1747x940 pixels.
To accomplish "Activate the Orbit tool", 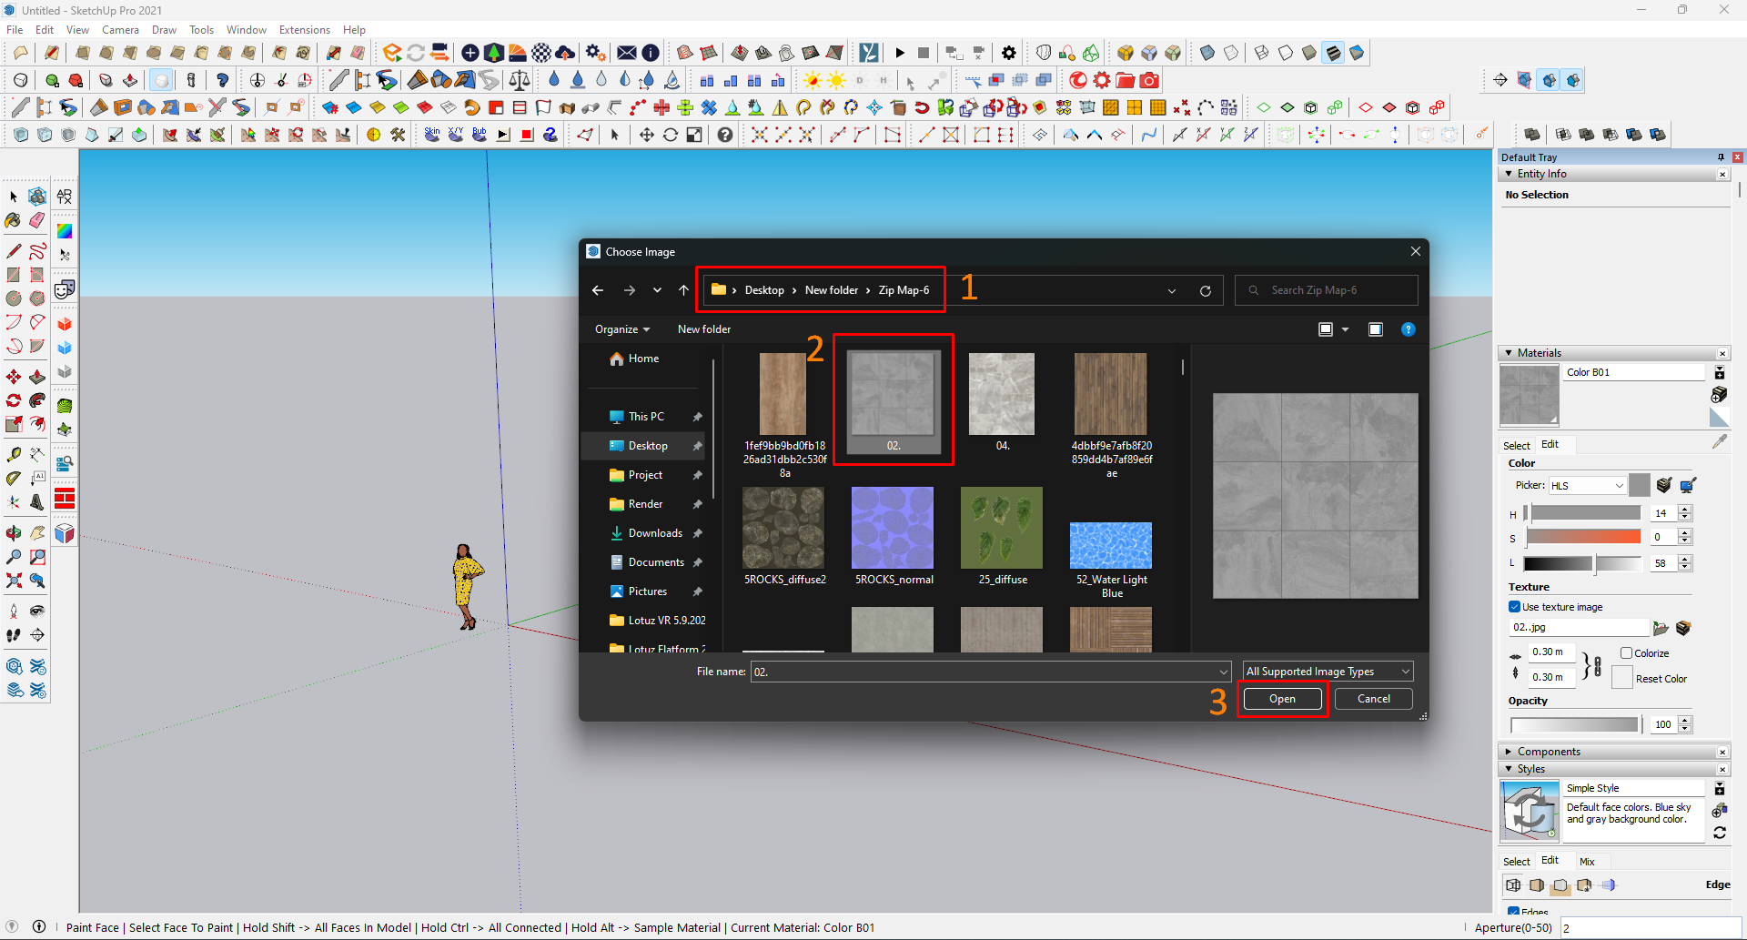I will coord(14,533).
